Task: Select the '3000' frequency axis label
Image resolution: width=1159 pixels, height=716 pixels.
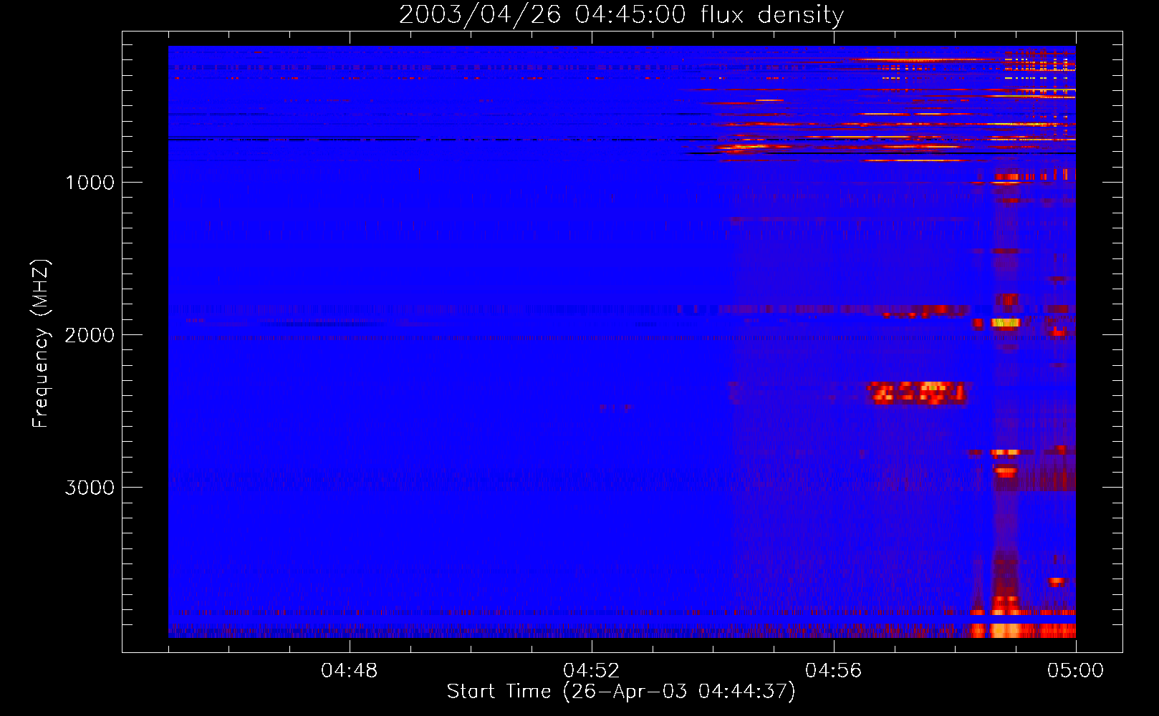Action: click(90, 488)
